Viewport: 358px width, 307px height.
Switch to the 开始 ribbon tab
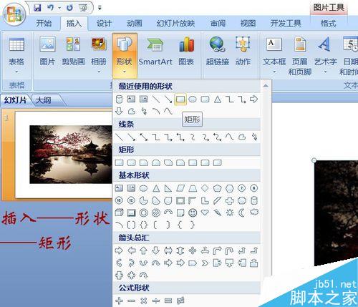44,24
